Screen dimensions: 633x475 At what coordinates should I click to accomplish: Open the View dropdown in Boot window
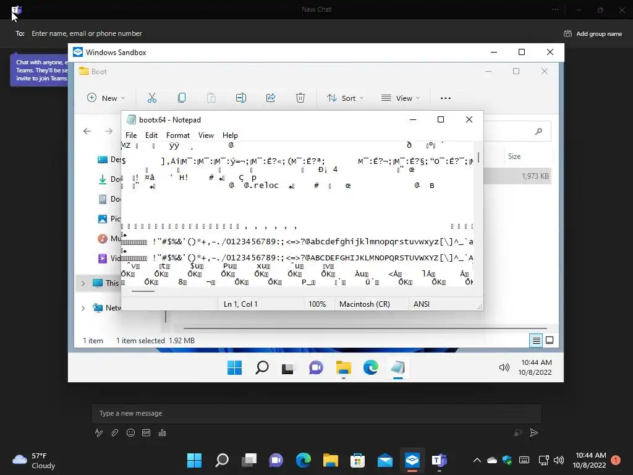pos(401,98)
